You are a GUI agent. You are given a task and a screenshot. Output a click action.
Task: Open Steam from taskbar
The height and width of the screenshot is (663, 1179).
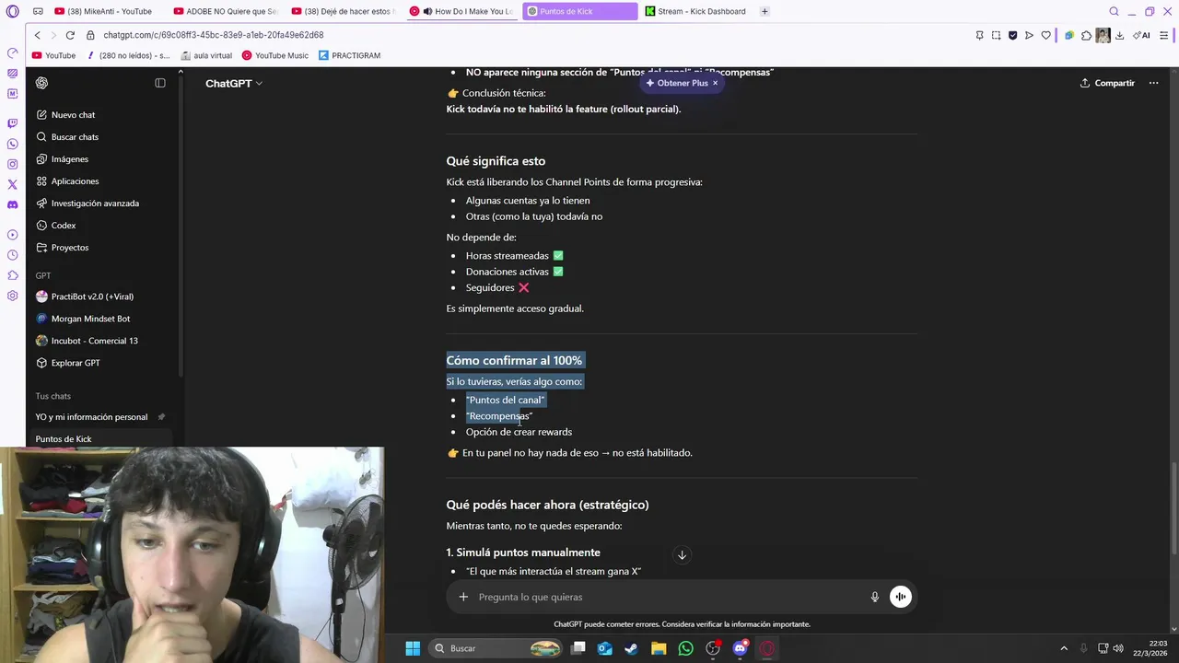pos(631,648)
